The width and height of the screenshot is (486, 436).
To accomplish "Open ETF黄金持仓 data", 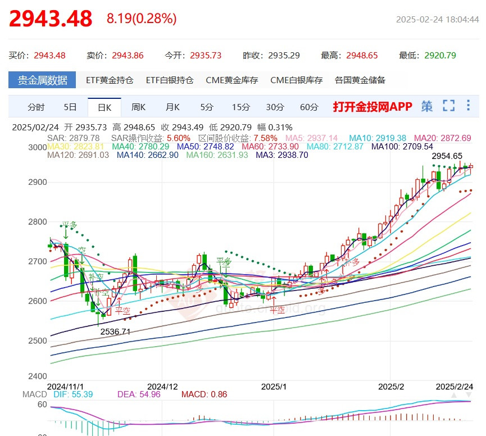I will tap(110, 80).
